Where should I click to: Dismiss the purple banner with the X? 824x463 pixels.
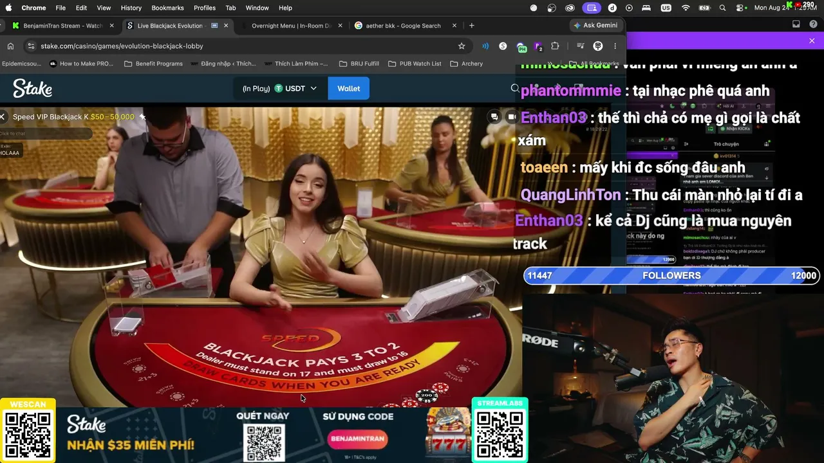(x=812, y=41)
